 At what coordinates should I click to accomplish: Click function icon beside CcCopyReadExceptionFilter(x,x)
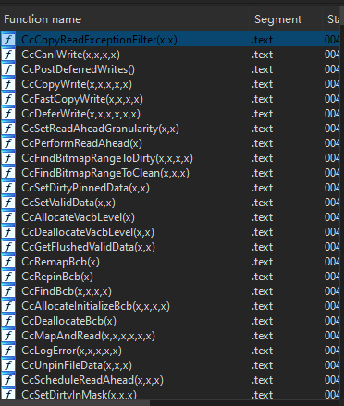8,40
